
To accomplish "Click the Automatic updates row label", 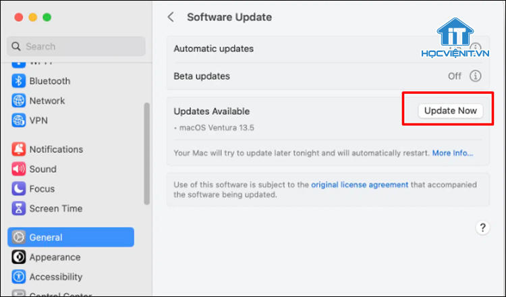I will click(x=214, y=49).
